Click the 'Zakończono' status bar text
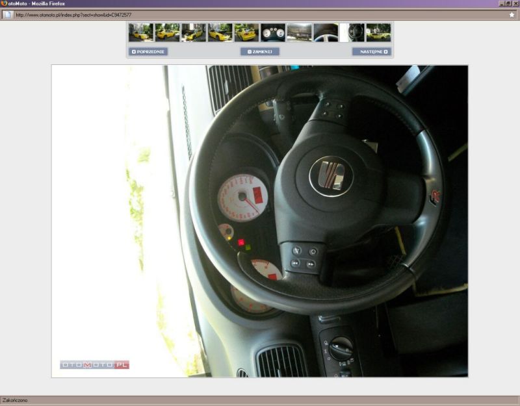This screenshot has height=406, width=520. click(15, 400)
